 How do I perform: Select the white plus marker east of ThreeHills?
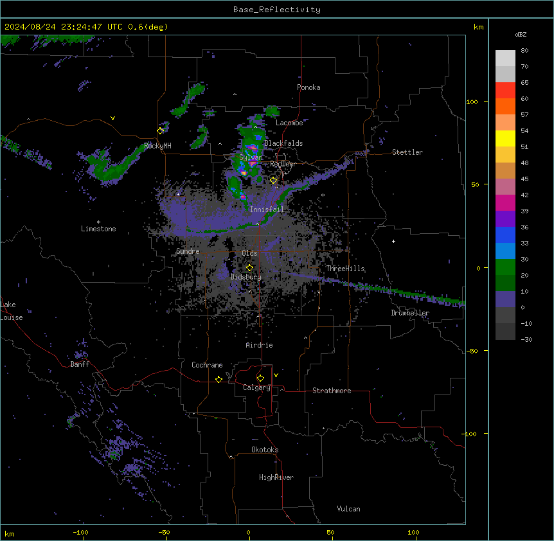[x=393, y=241]
